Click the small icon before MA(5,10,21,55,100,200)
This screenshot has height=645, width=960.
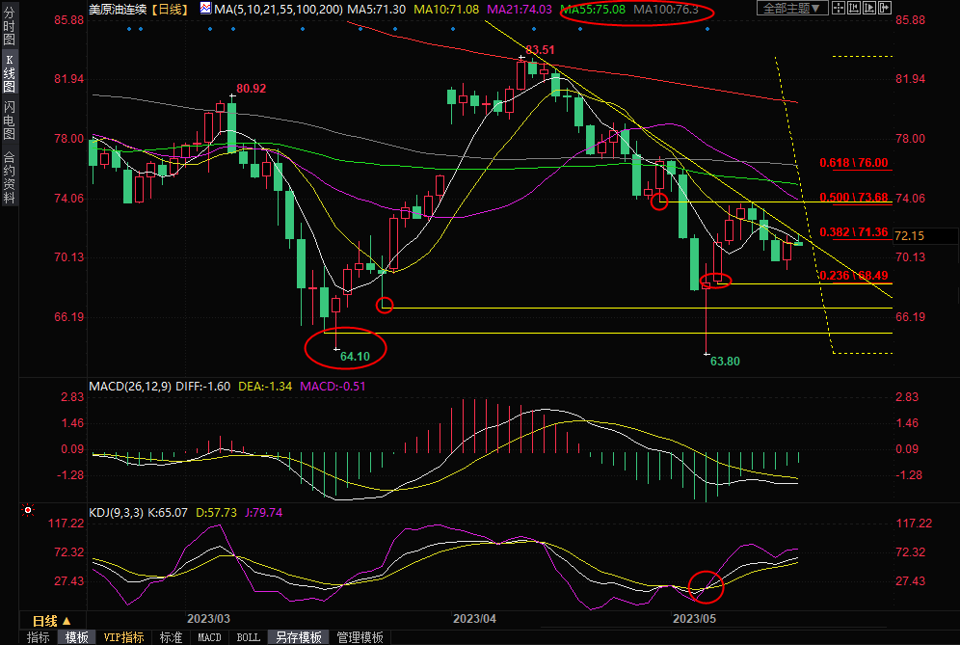[206, 9]
